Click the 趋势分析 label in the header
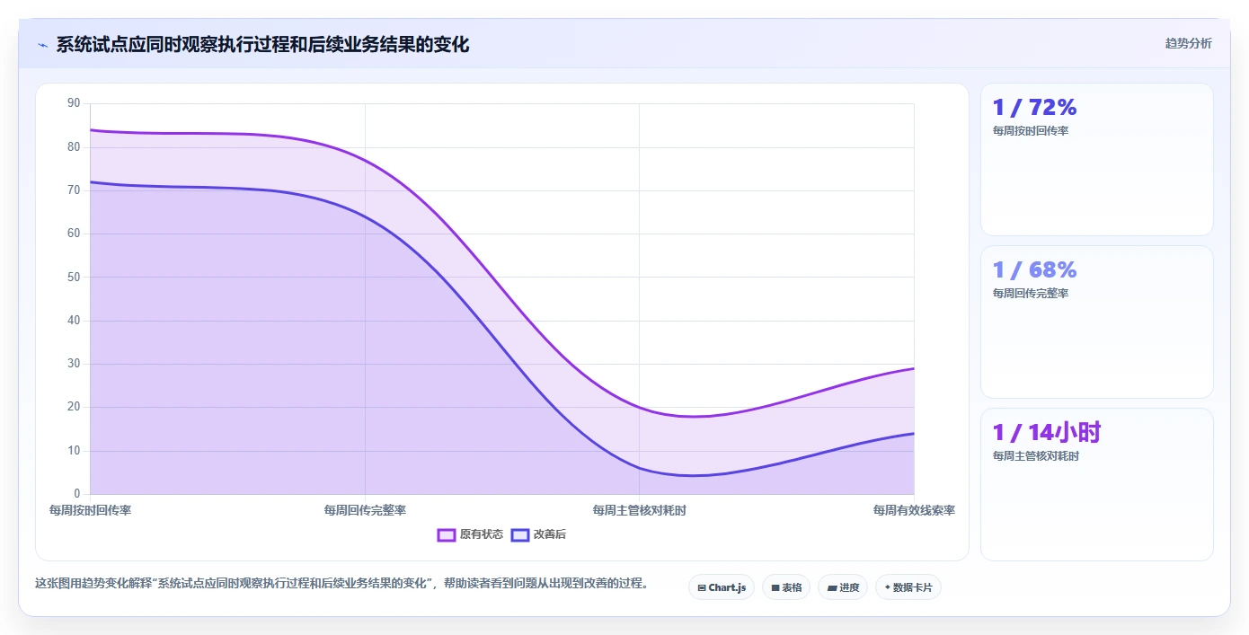 [x=1188, y=43]
